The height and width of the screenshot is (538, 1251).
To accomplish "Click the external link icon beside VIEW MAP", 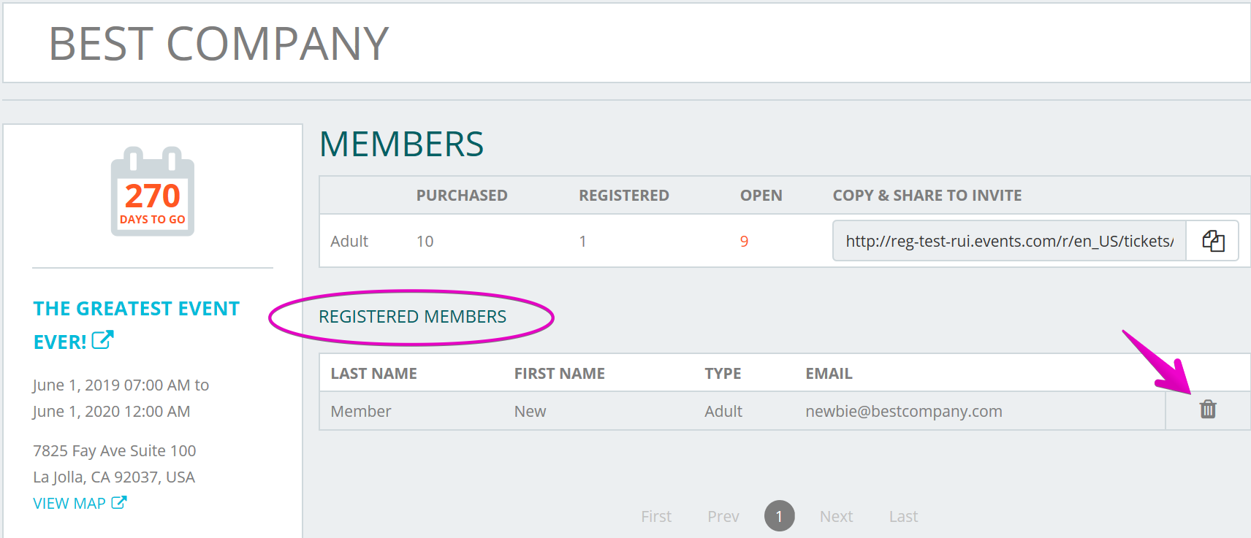I will point(119,502).
